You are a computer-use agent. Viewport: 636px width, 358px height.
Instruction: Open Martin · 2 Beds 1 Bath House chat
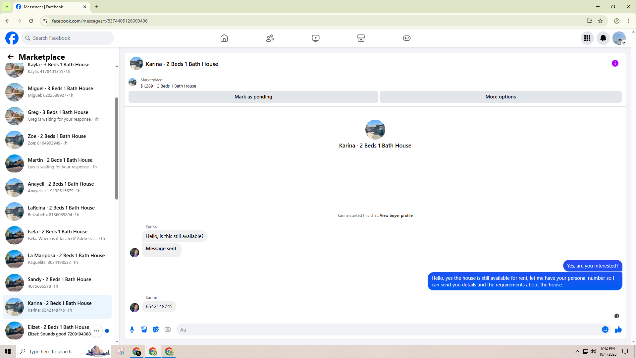pos(57,164)
